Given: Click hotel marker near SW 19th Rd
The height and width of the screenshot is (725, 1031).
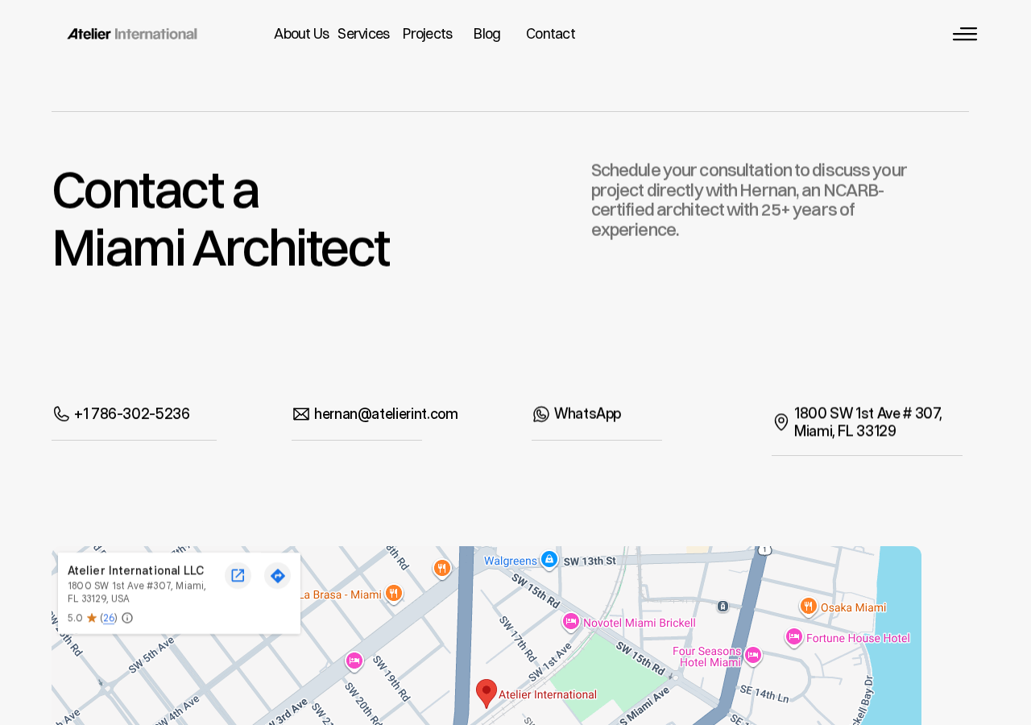Looking at the screenshot, I should (x=354, y=661).
